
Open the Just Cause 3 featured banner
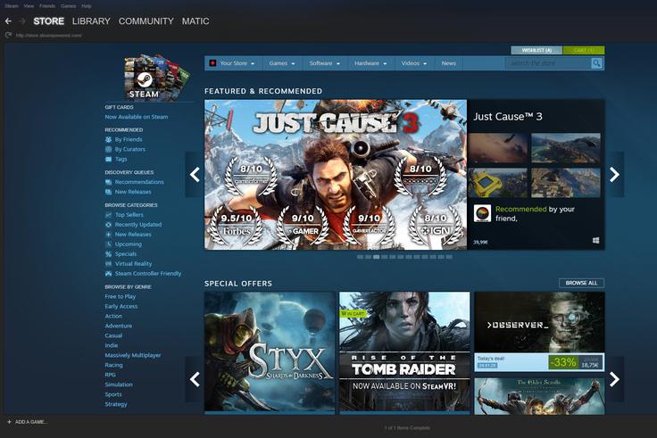tap(336, 175)
